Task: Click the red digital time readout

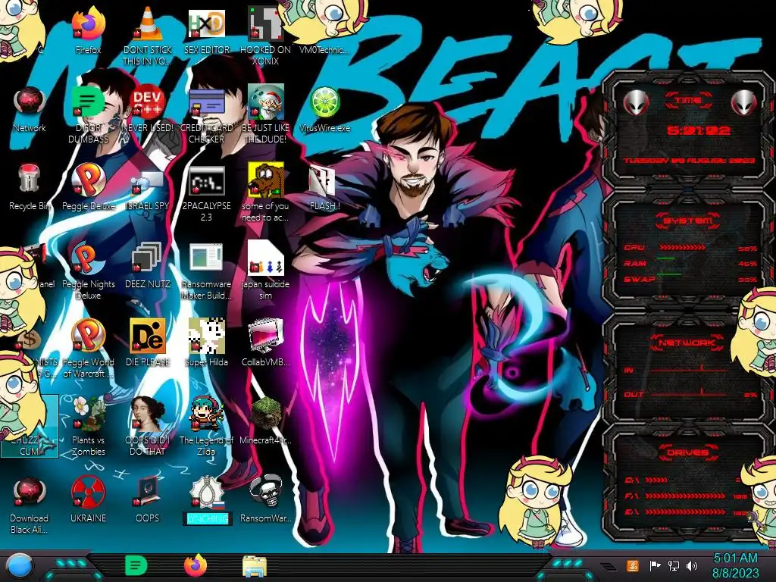Action: (x=698, y=130)
